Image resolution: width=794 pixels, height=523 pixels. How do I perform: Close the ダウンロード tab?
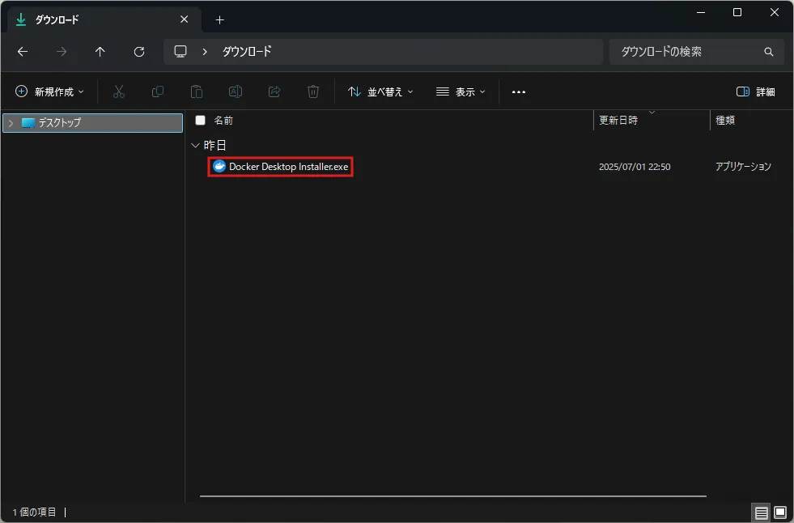[185, 19]
